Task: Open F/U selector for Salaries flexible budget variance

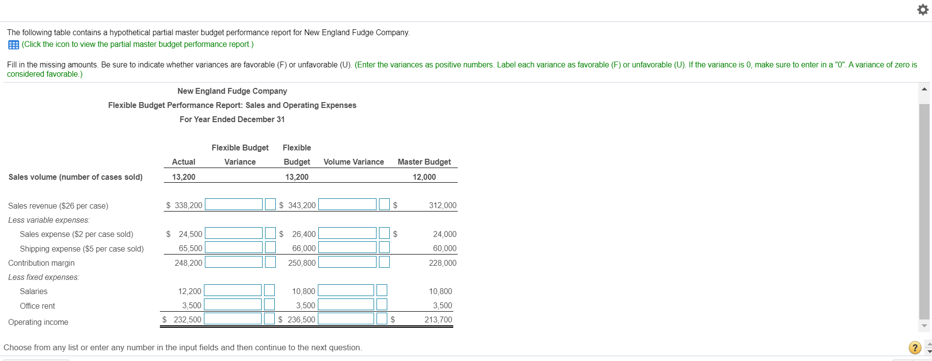Action: tap(269, 290)
